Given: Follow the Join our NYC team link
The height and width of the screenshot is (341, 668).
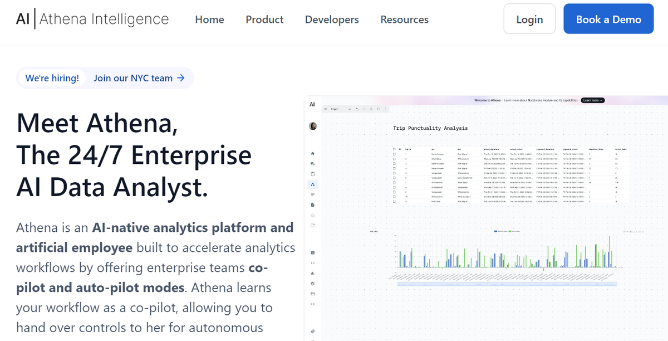Looking at the screenshot, I should (134, 78).
